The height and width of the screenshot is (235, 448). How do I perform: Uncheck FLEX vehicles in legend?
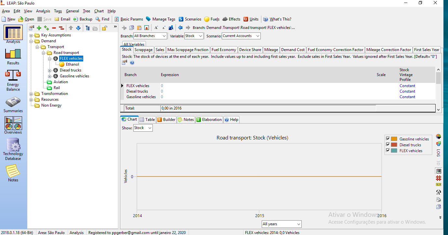pos(388,150)
